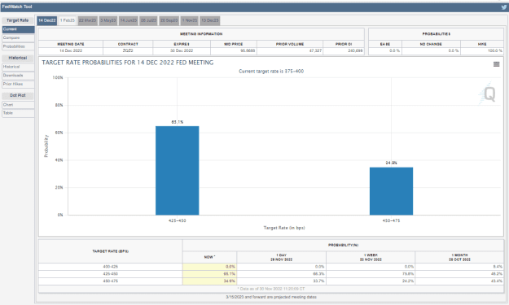Click the 1 Week 75.8% cell

tap(371, 274)
